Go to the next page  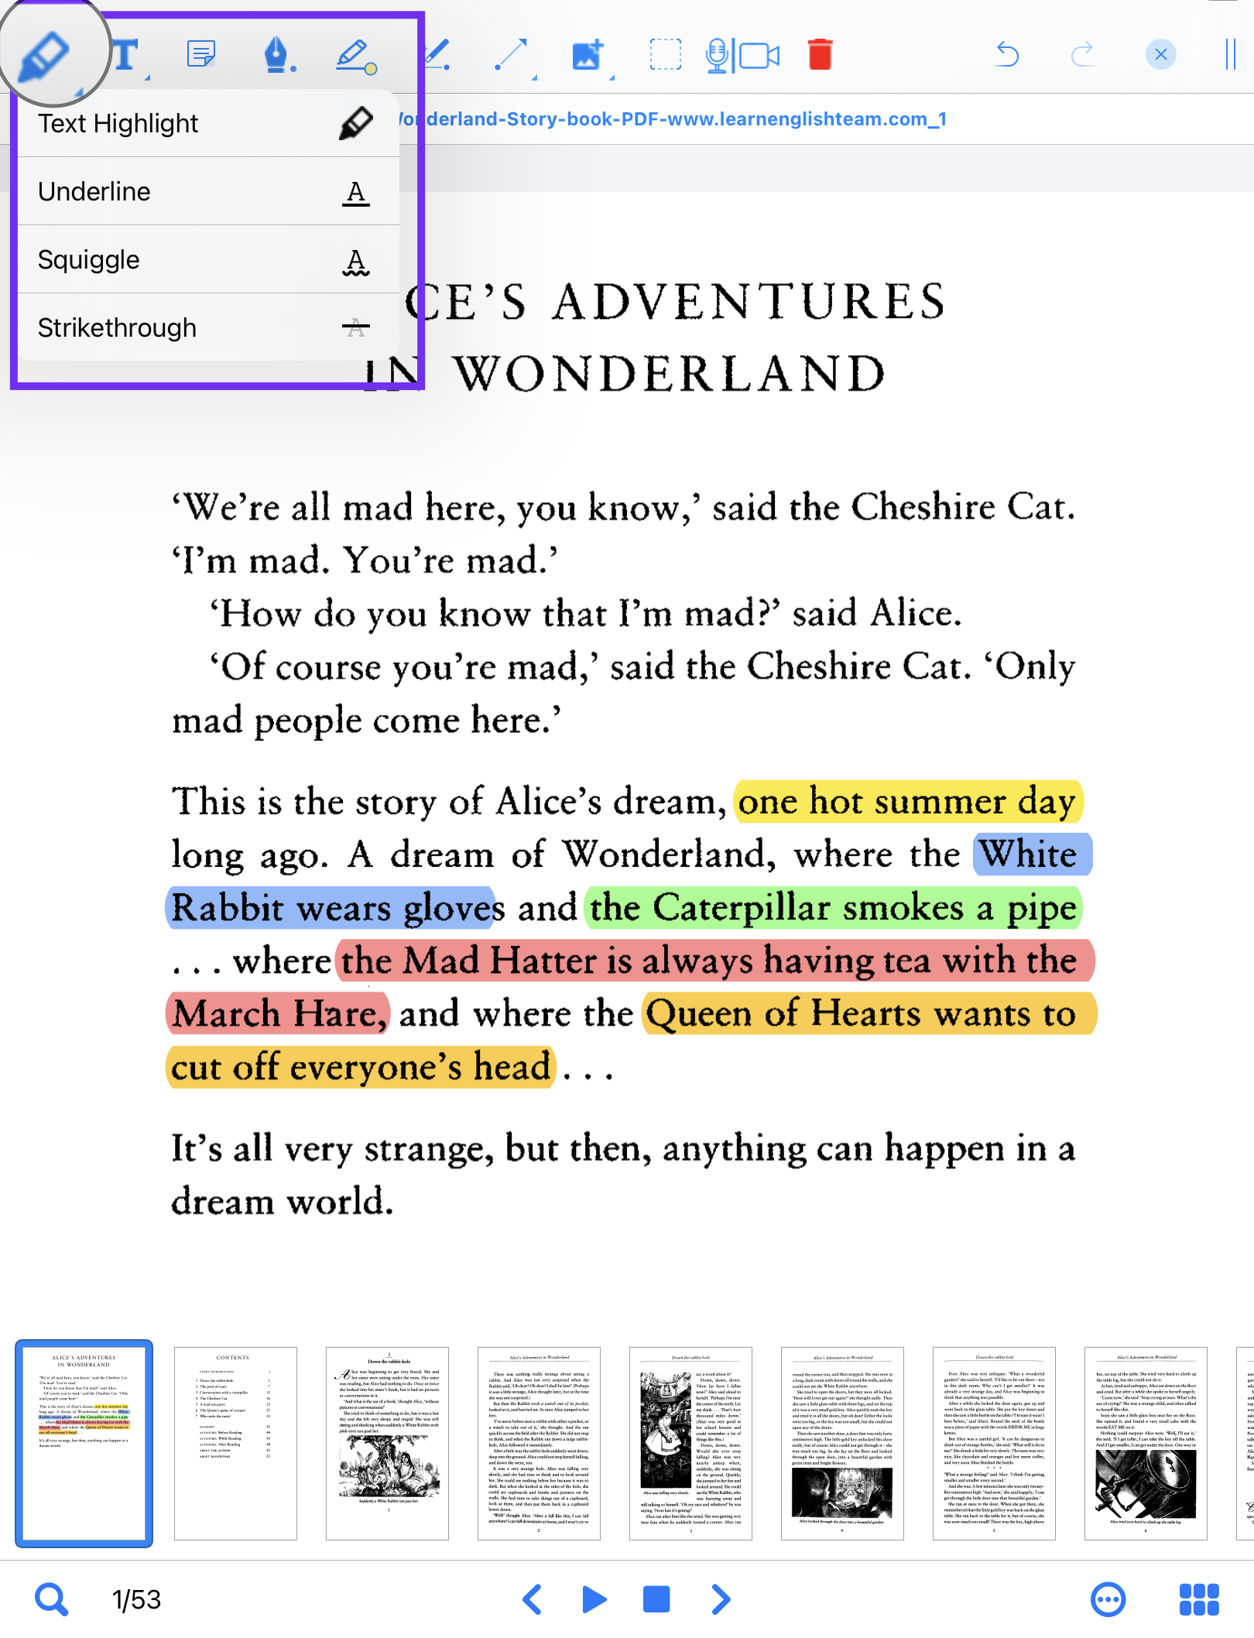click(x=720, y=1599)
